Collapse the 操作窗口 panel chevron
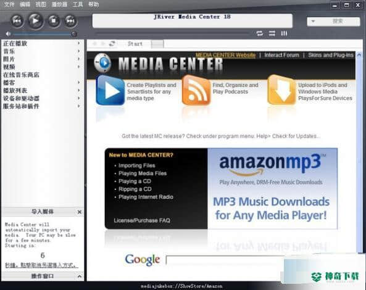 (x=80, y=276)
